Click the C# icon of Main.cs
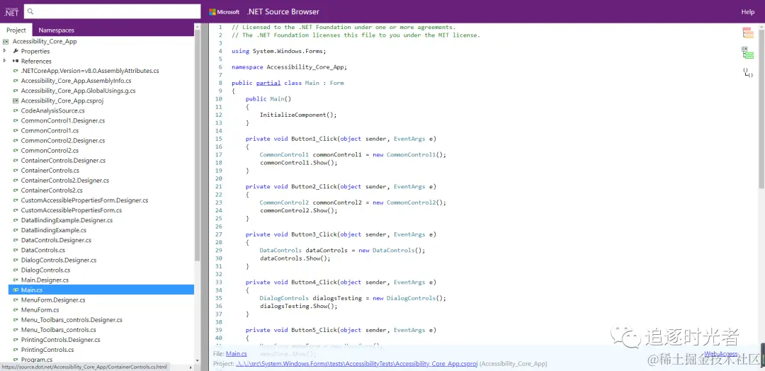 16,290
